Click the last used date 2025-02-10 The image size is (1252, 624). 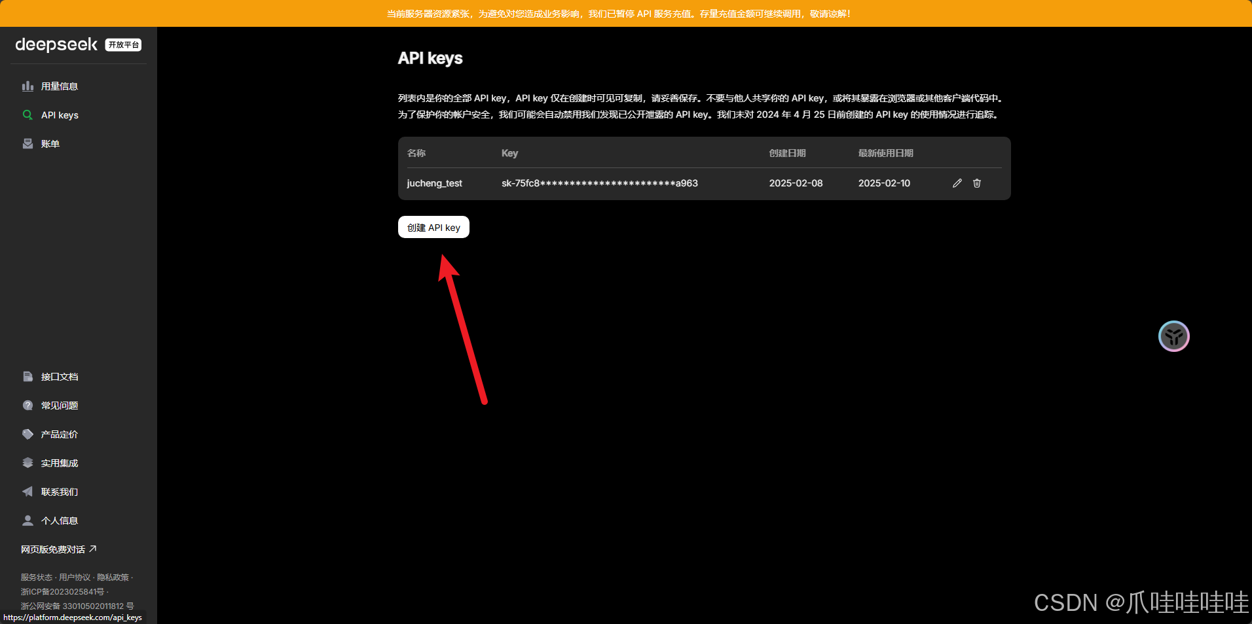884,183
